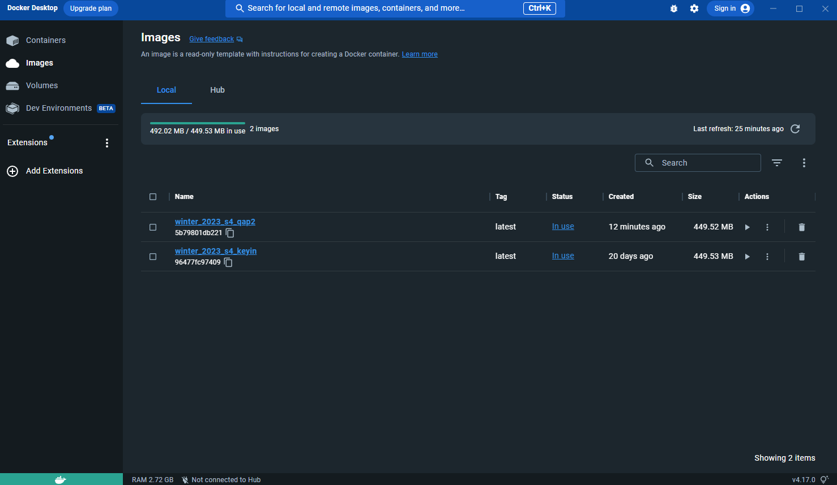837x485 pixels.
Task: Open Docker Desktop settings gear
Action: [694, 8]
